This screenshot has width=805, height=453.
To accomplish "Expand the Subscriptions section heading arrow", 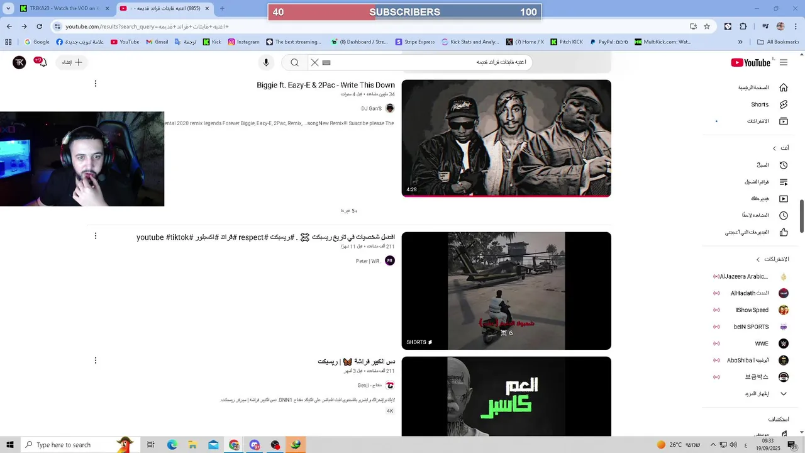I will [758, 259].
